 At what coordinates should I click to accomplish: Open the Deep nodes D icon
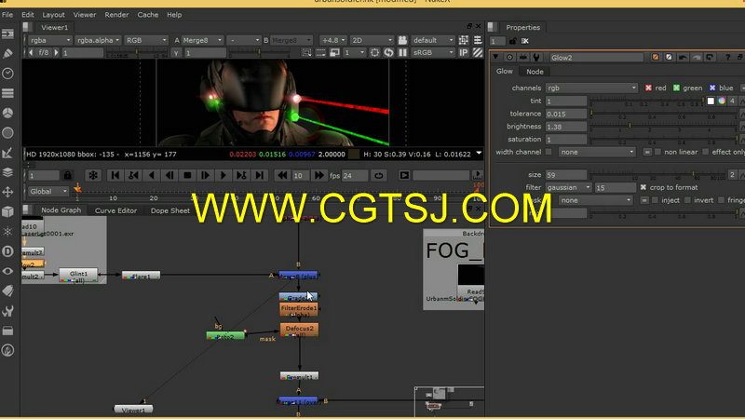[7, 251]
